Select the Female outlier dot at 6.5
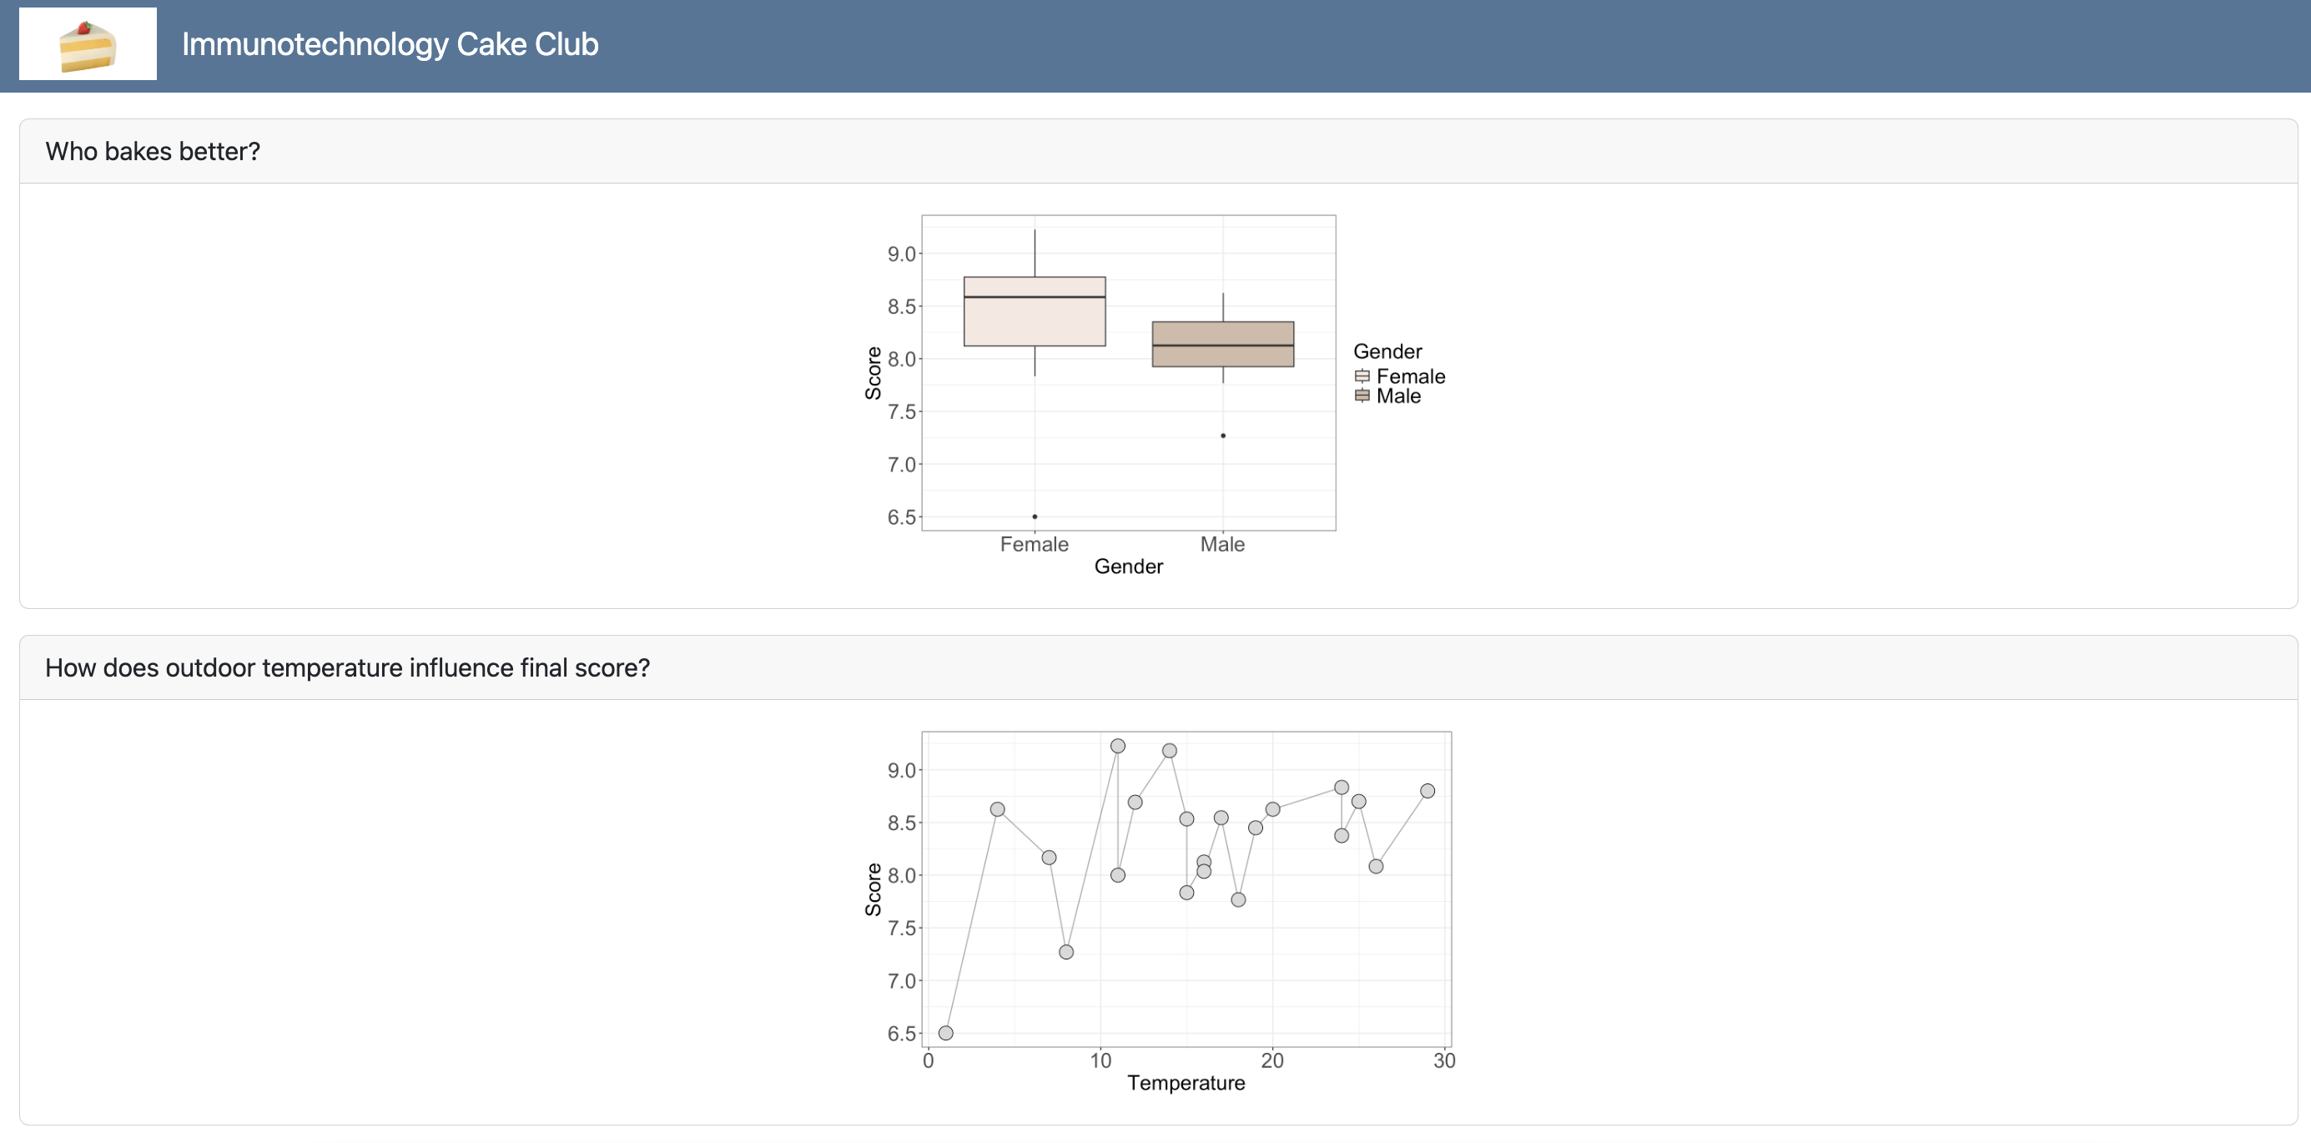Viewport: 2311px width, 1143px height. click(x=1035, y=516)
